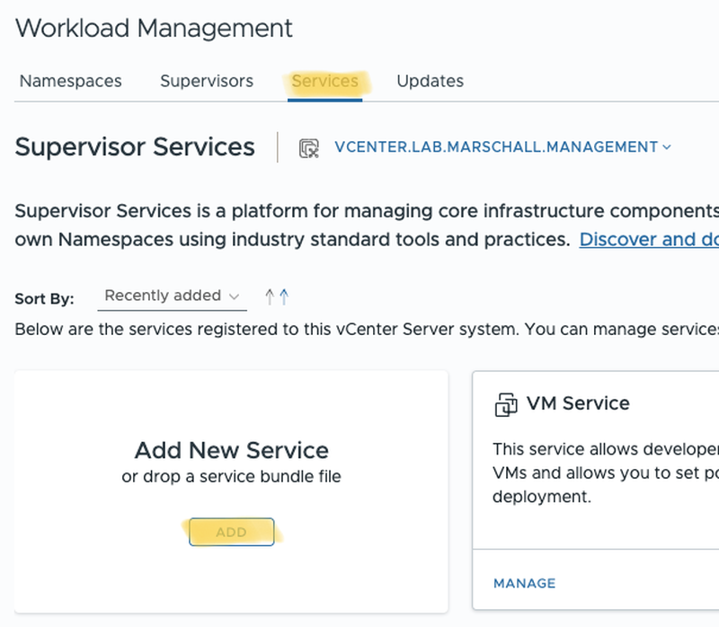Open the Supervisors tab
Viewport: 719px width, 627px height.
click(207, 81)
